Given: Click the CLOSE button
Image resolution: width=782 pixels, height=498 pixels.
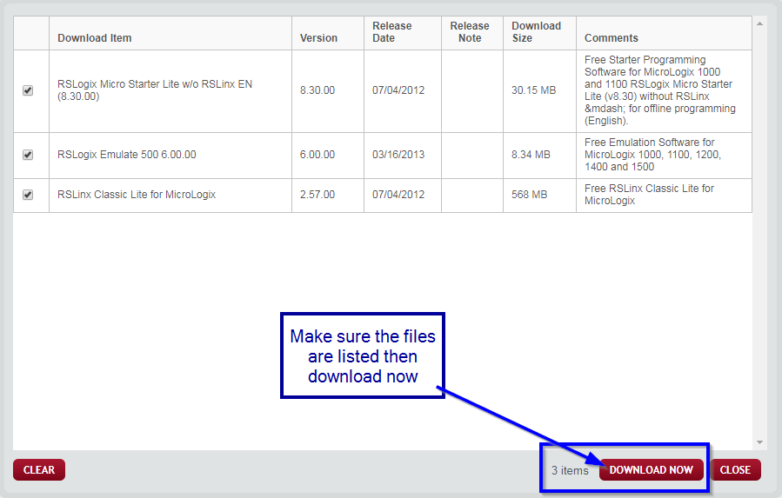Looking at the screenshot, I should (735, 470).
